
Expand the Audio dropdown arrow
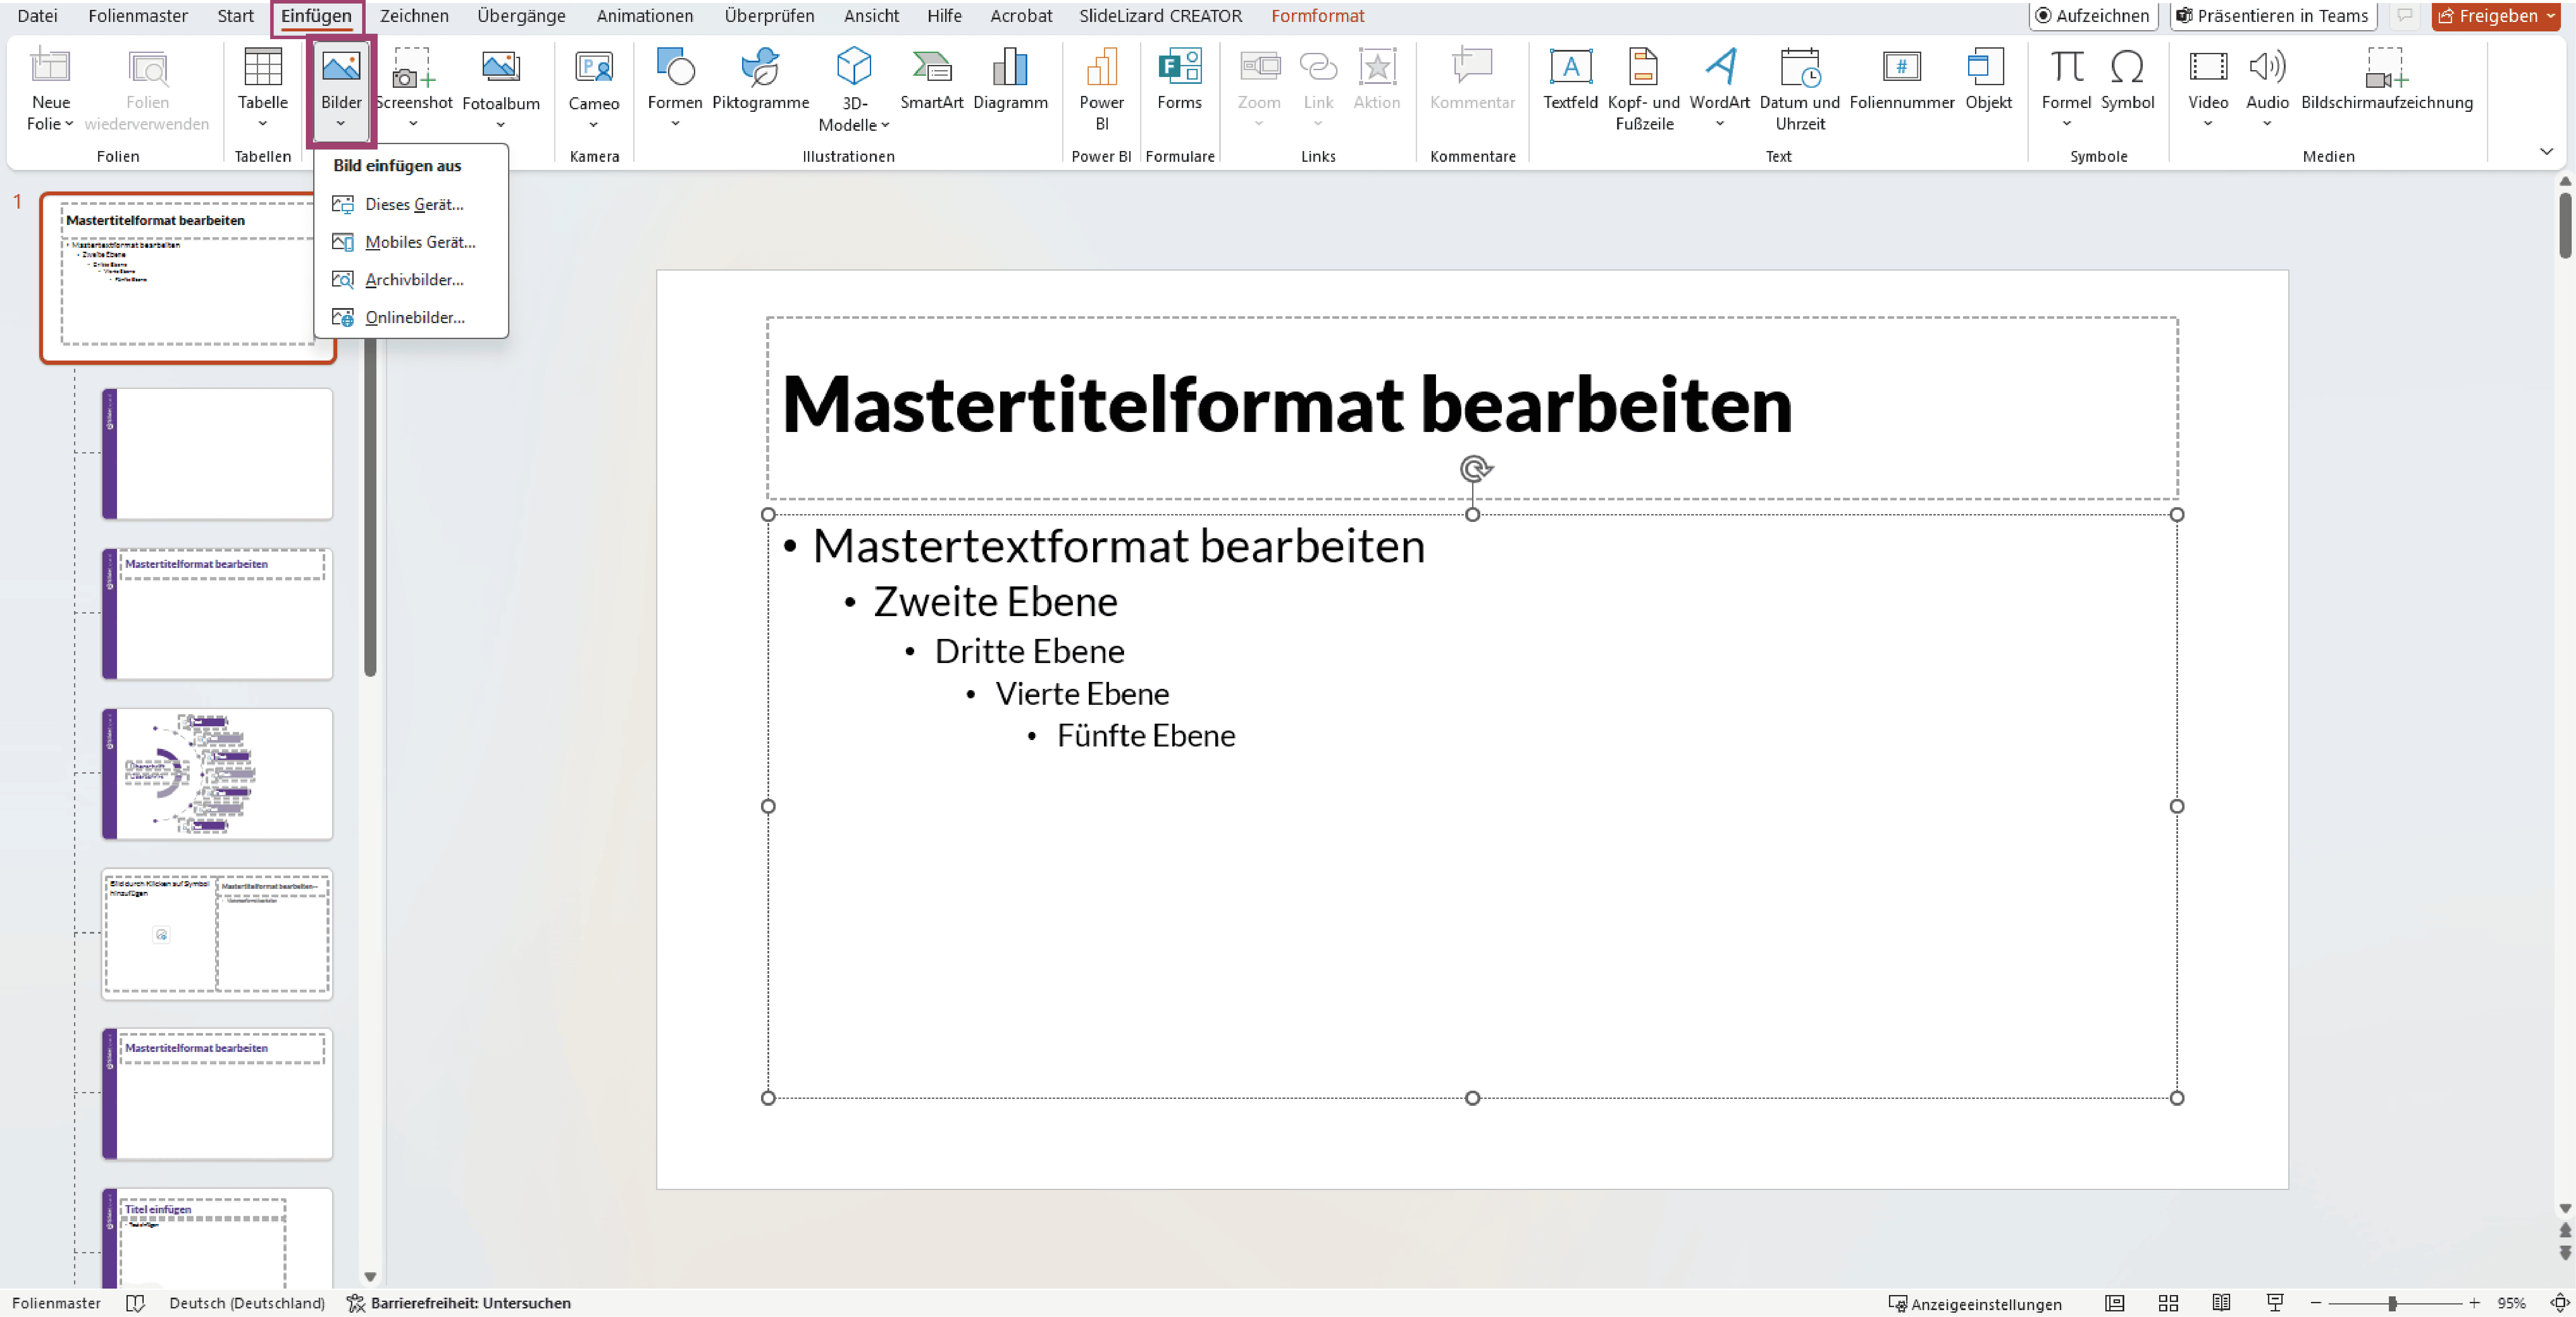2267,124
